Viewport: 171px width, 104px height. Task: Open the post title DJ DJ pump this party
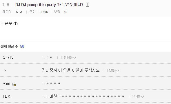(x=49, y=5)
